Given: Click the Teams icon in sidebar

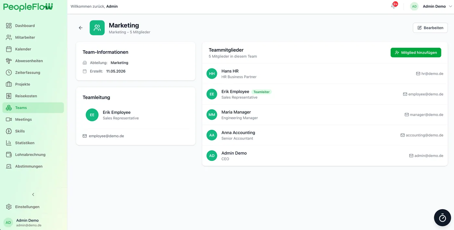Looking at the screenshot, I should pos(9,108).
